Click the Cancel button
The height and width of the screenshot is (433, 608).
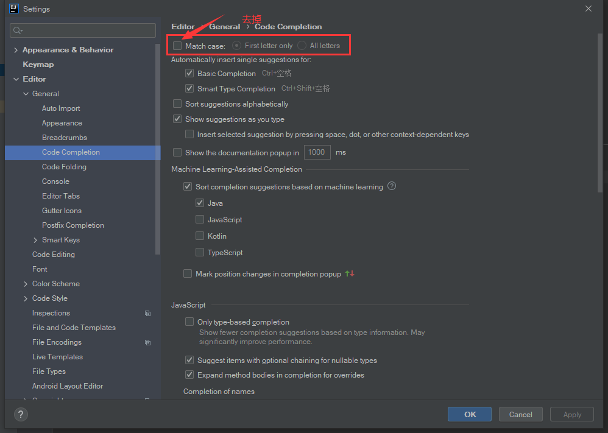520,414
